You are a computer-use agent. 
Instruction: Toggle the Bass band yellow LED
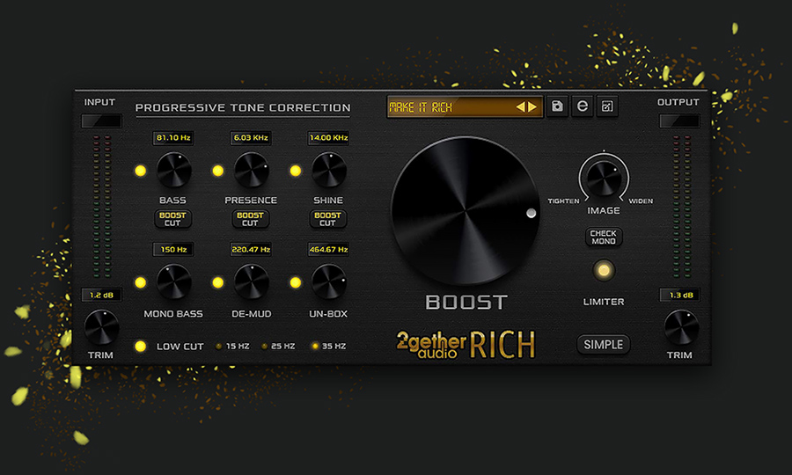pyautogui.click(x=140, y=171)
